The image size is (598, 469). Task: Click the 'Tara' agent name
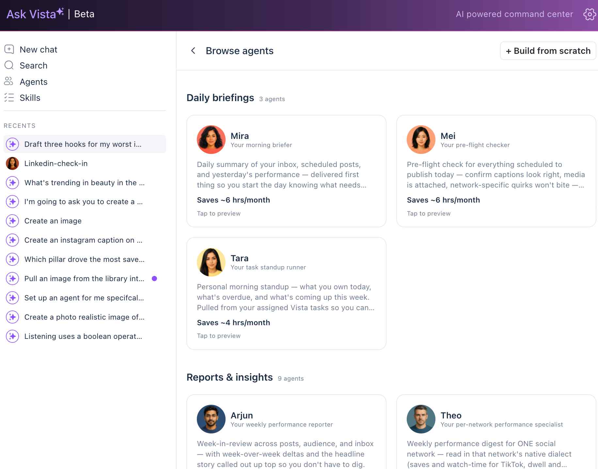click(240, 258)
